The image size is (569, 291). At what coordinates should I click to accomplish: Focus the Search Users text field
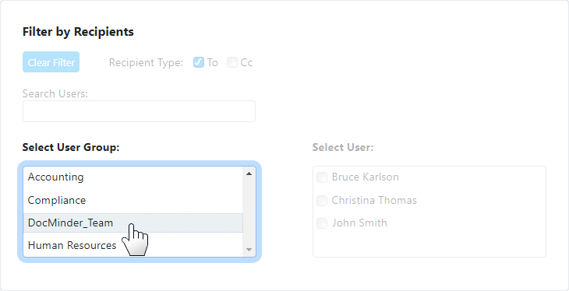point(139,111)
